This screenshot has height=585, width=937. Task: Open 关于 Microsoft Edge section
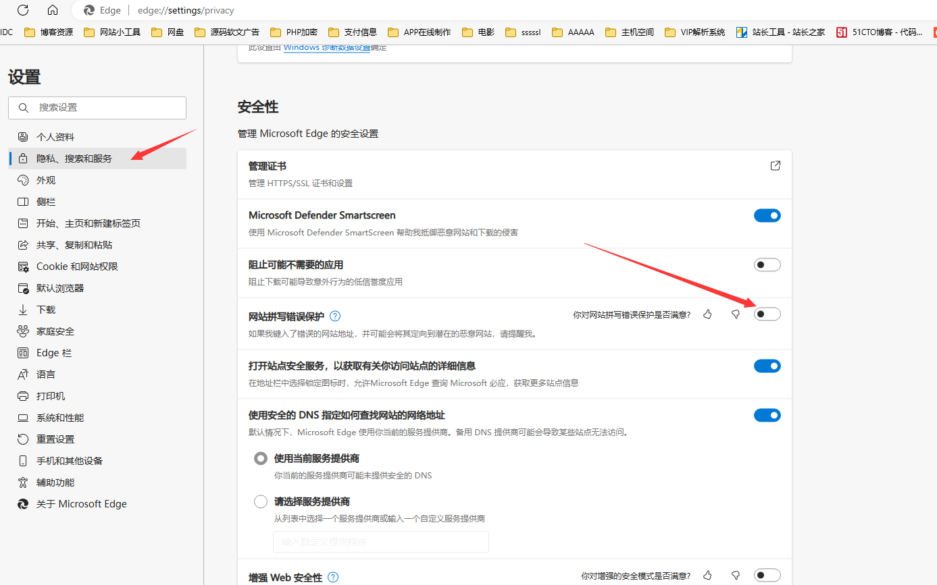[97, 504]
